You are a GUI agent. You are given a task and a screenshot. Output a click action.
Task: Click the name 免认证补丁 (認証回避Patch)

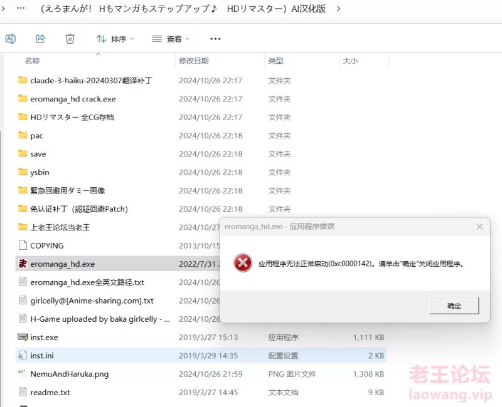tap(79, 209)
